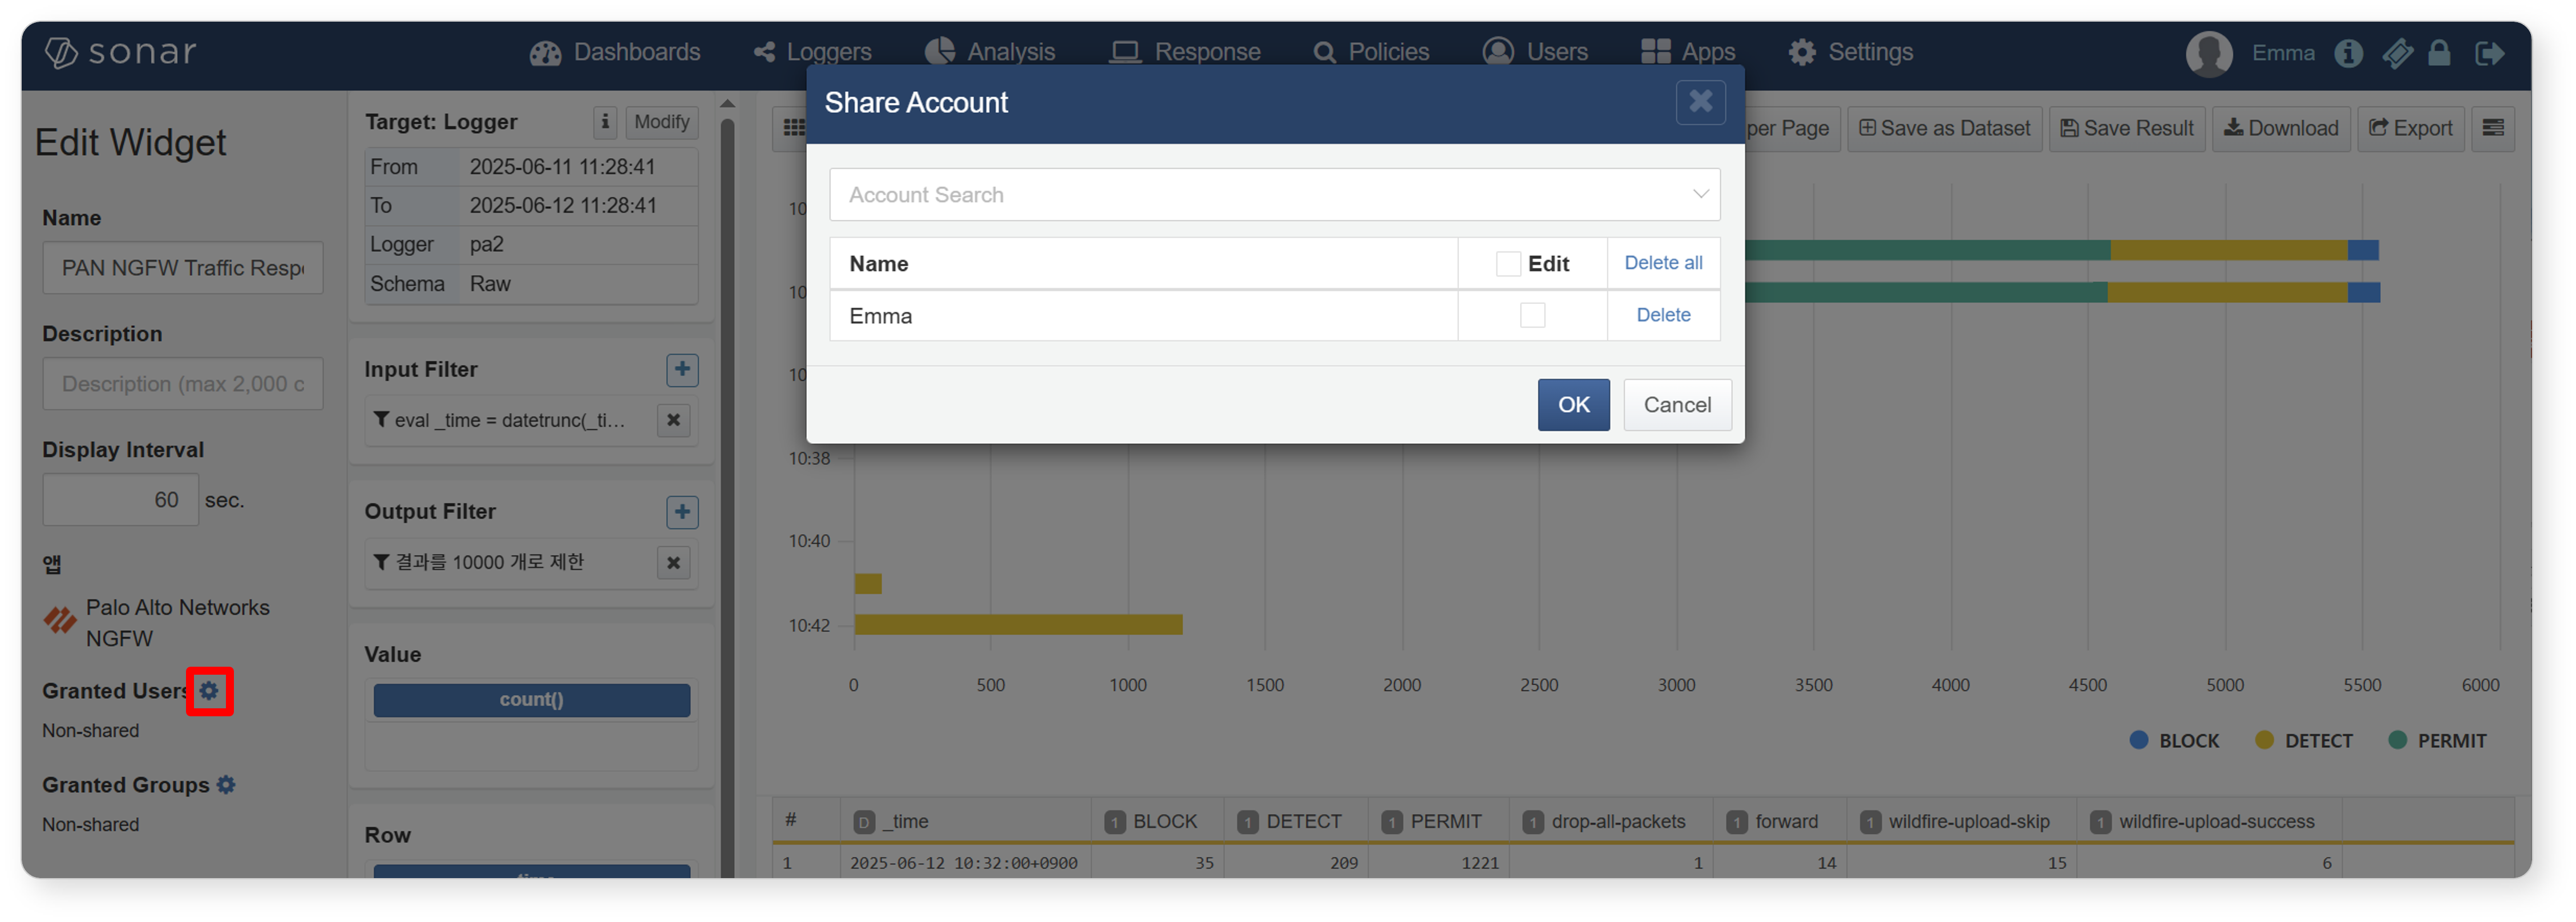
Task: Click the Export button
Action: pyautogui.click(x=2410, y=128)
